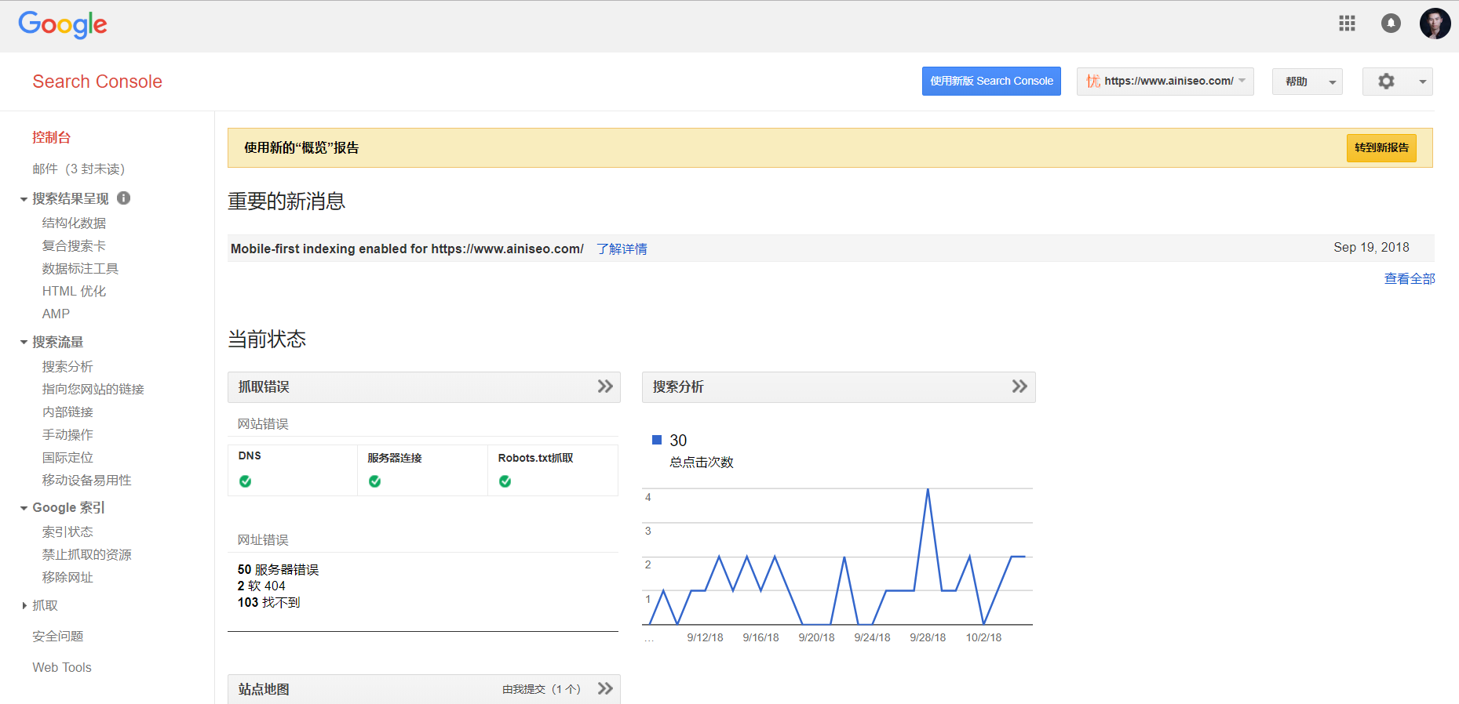Open AMP in the sidebar
The width and height of the screenshot is (1459, 704).
pyautogui.click(x=56, y=314)
